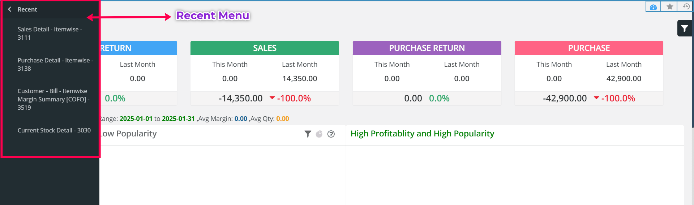Screen dimensions: 694x205
Task: Click the range end date 2025-01-31
Action: click(178, 119)
